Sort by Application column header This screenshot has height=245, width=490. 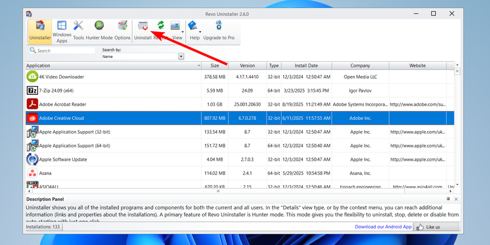pyautogui.click(x=113, y=65)
